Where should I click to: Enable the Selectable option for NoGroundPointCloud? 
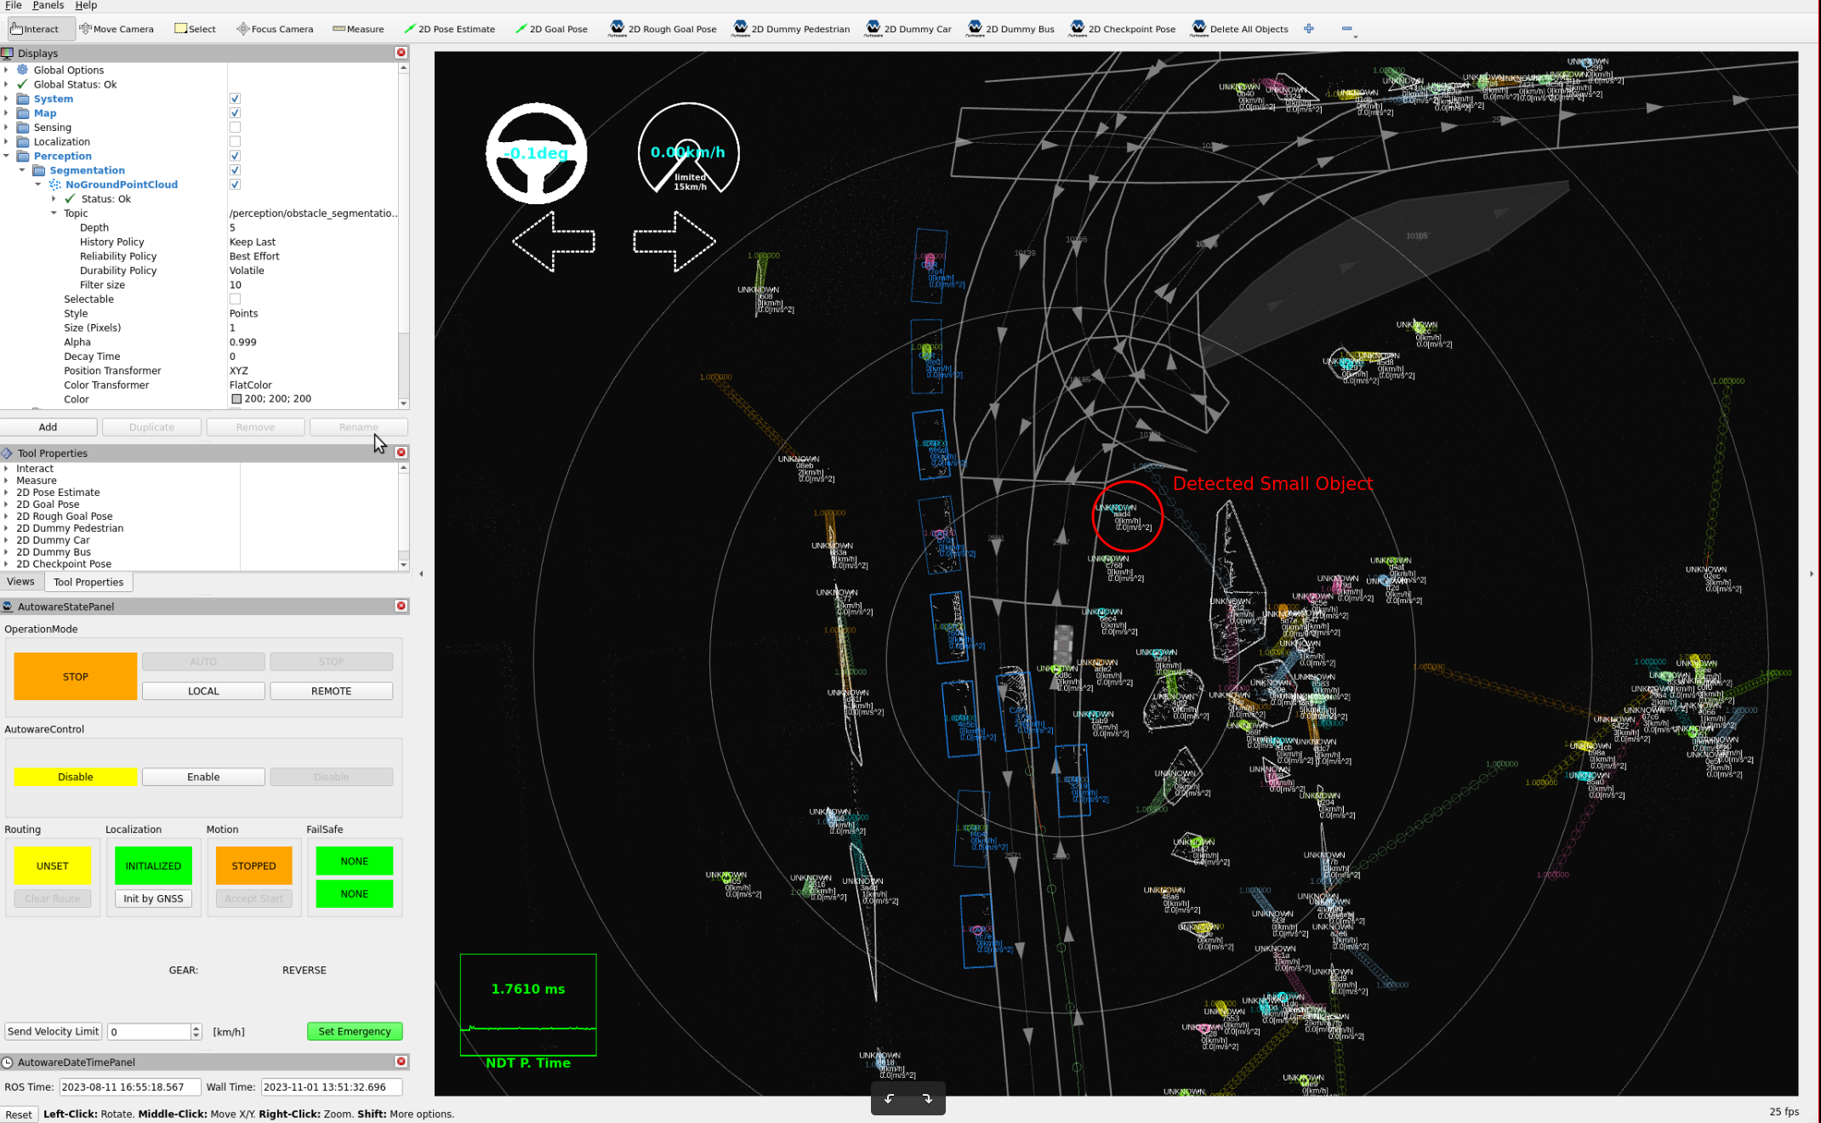pyautogui.click(x=235, y=299)
